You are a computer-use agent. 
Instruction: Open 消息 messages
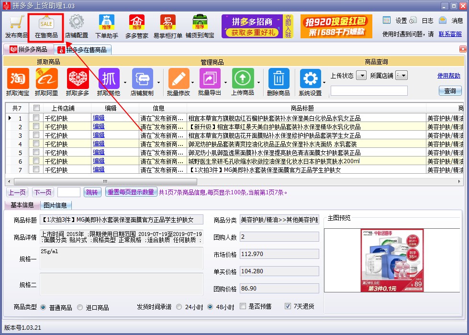[451, 21]
